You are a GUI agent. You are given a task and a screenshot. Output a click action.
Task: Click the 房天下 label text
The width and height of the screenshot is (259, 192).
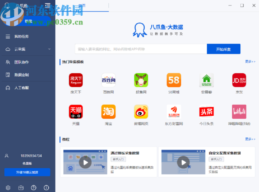pyautogui.click(x=76, y=92)
